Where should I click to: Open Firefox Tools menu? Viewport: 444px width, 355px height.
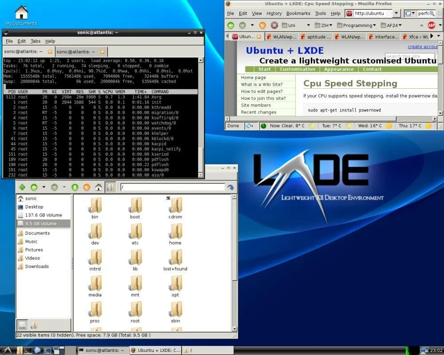(x=320, y=13)
